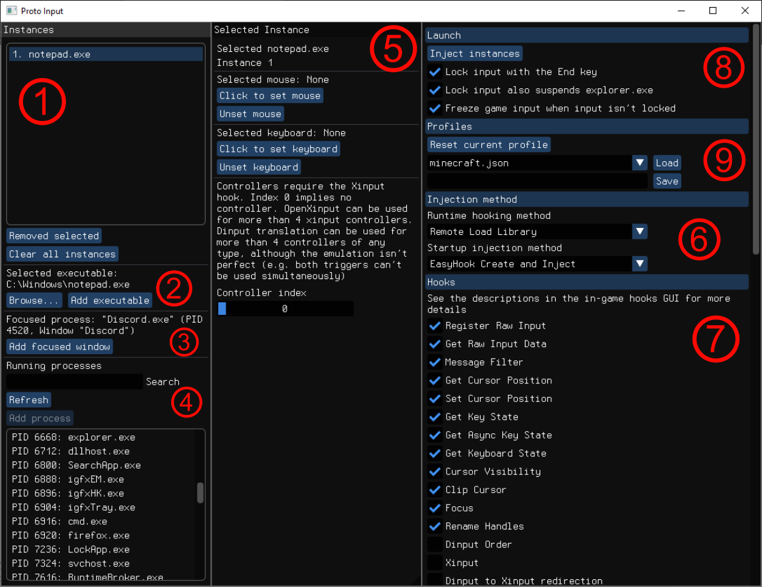Save the current profile
Screen dimensions: 762x587
coord(667,181)
